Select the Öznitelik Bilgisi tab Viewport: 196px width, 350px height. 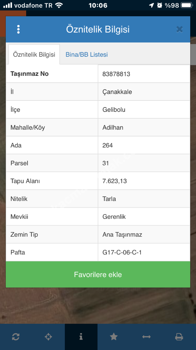(x=34, y=54)
